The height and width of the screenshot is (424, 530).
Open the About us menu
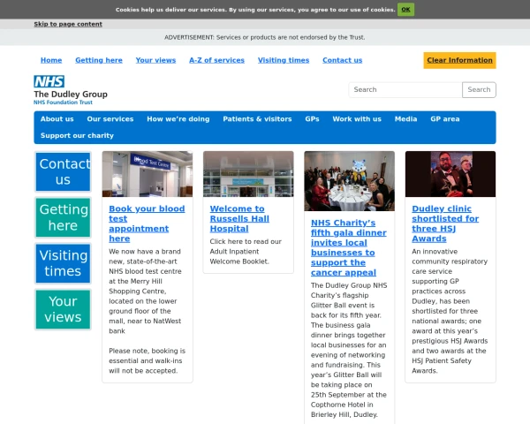57,119
